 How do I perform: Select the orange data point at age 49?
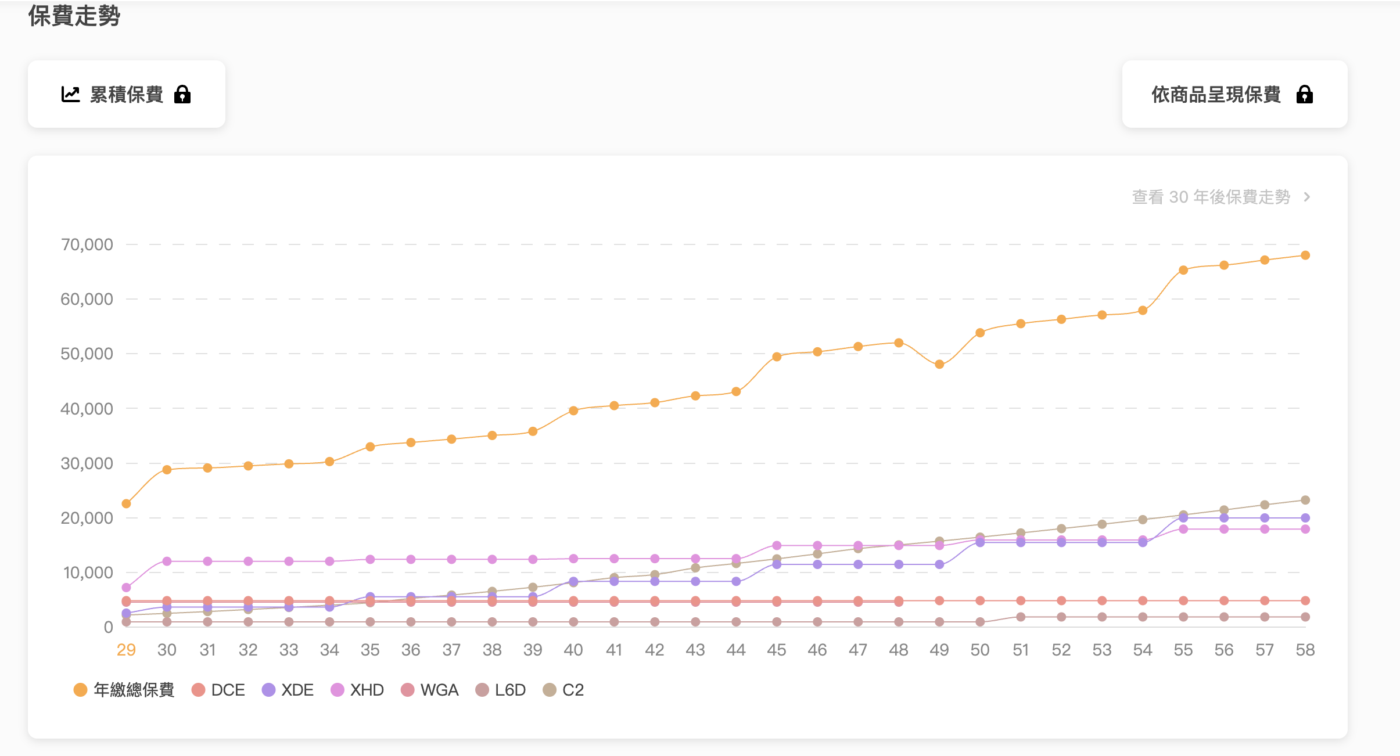[x=939, y=365]
